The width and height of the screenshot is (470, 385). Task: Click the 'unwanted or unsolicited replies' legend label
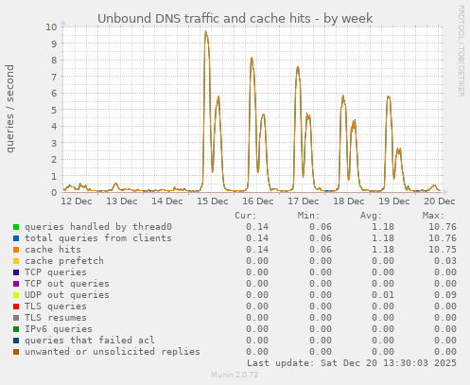coord(113,352)
